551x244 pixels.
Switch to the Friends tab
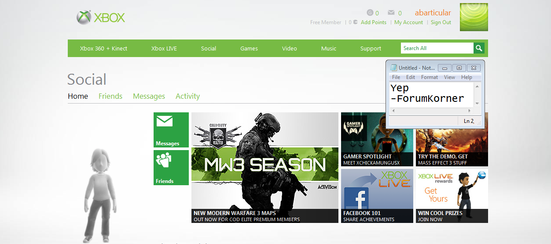[x=110, y=96]
